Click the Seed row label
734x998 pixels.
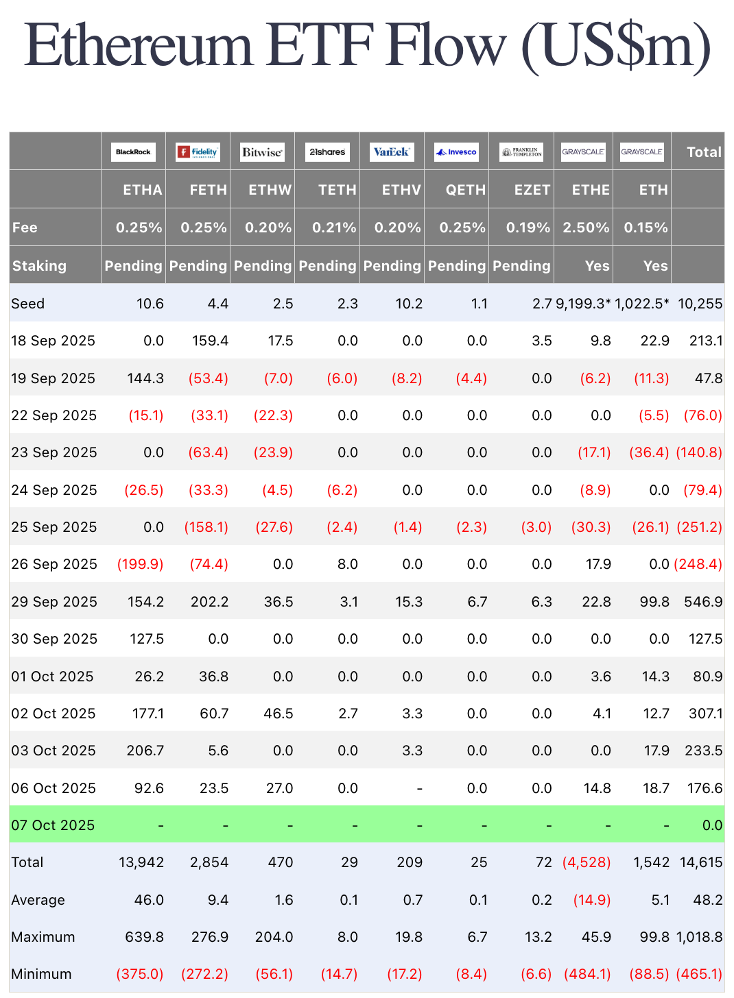(27, 304)
